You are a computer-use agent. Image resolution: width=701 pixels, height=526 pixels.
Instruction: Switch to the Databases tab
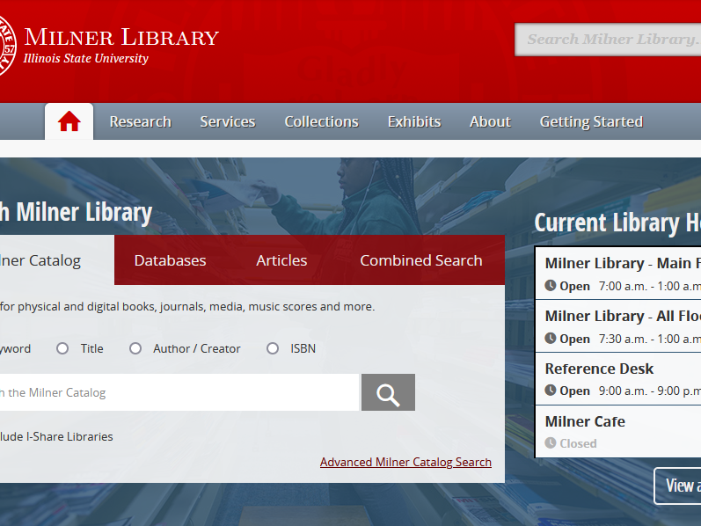[x=170, y=260]
